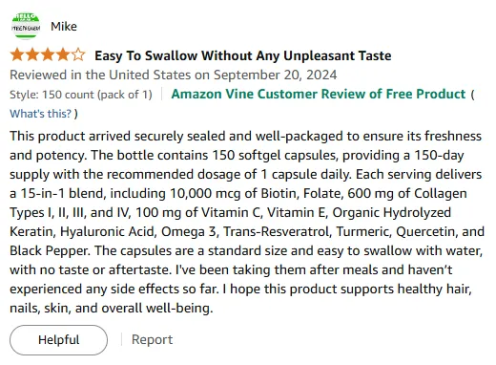This screenshot has width=496, height=365.
Task: Click the word Biotin in the review body
Action: click(x=279, y=193)
